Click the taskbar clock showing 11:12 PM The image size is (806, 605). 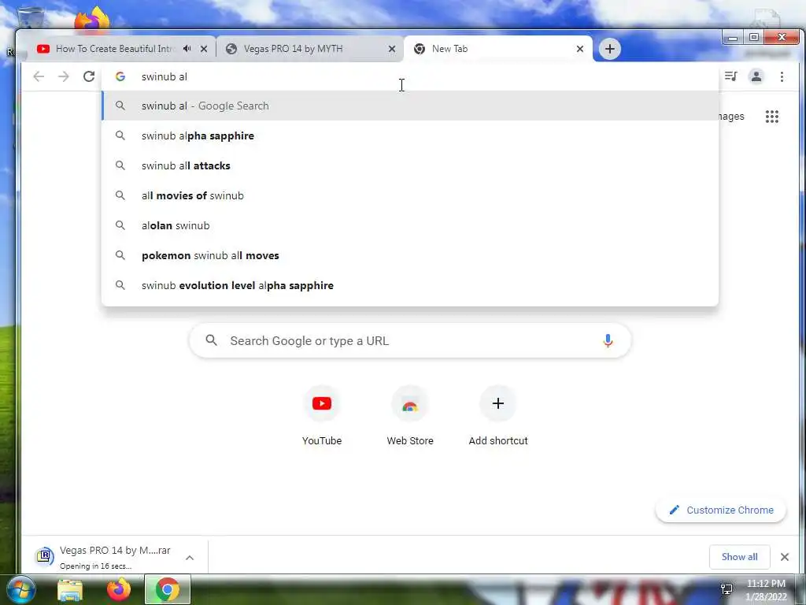point(766,589)
